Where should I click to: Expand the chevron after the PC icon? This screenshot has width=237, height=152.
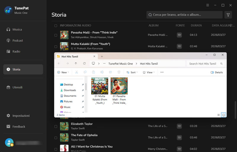[99, 64]
